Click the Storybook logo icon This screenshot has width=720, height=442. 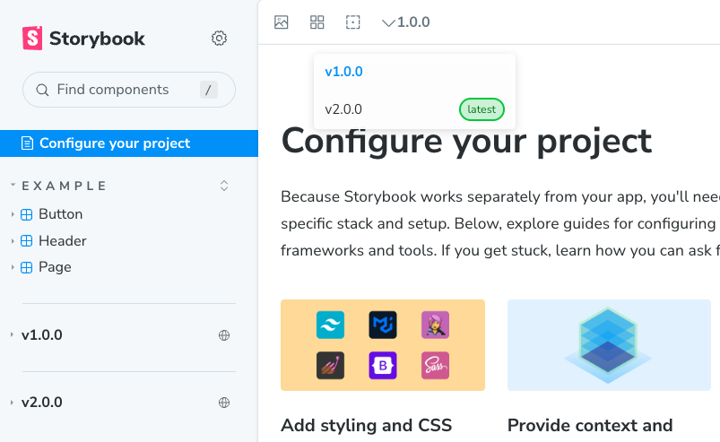coord(32,38)
